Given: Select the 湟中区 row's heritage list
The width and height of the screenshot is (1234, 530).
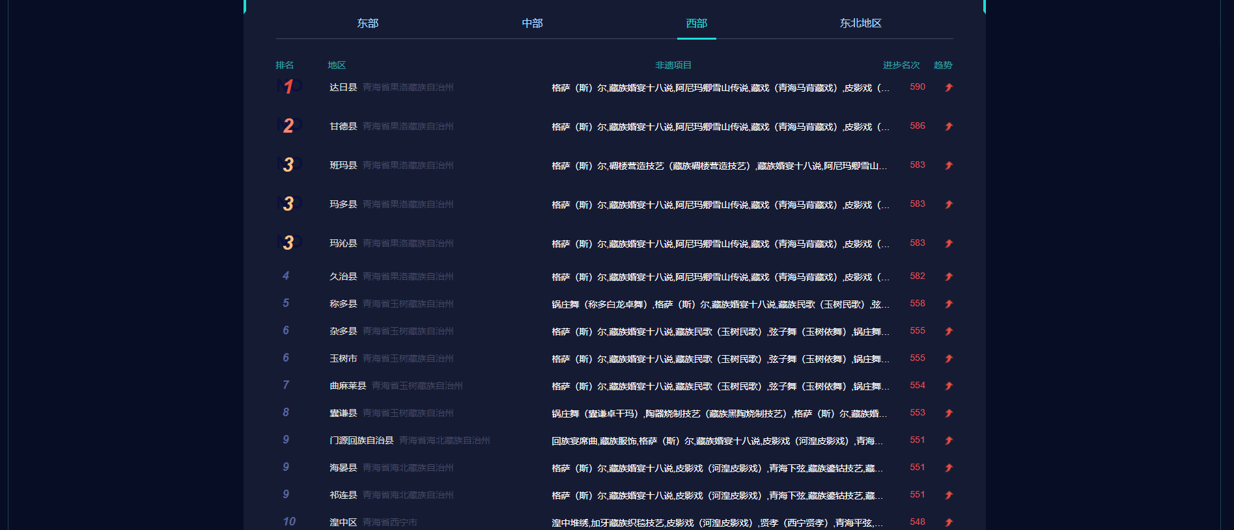Looking at the screenshot, I should [717, 523].
